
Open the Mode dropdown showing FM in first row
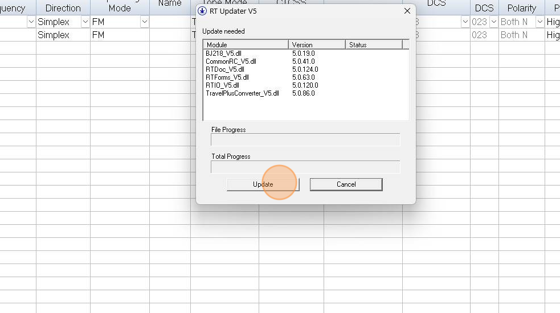(x=144, y=22)
